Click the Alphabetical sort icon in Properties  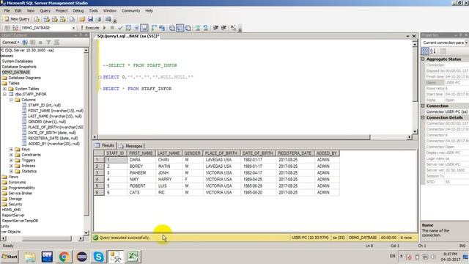(x=433, y=51)
